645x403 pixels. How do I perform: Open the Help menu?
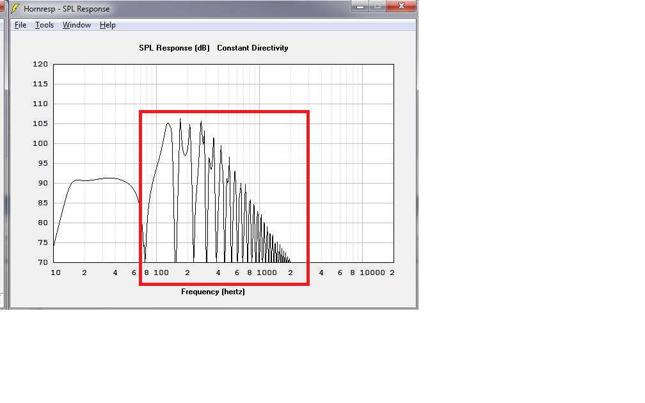[x=107, y=25]
